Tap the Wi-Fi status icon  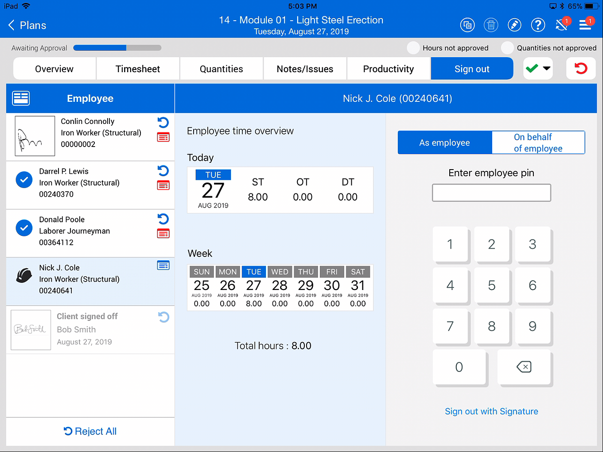pyautogui.click(x=26, y=6)
